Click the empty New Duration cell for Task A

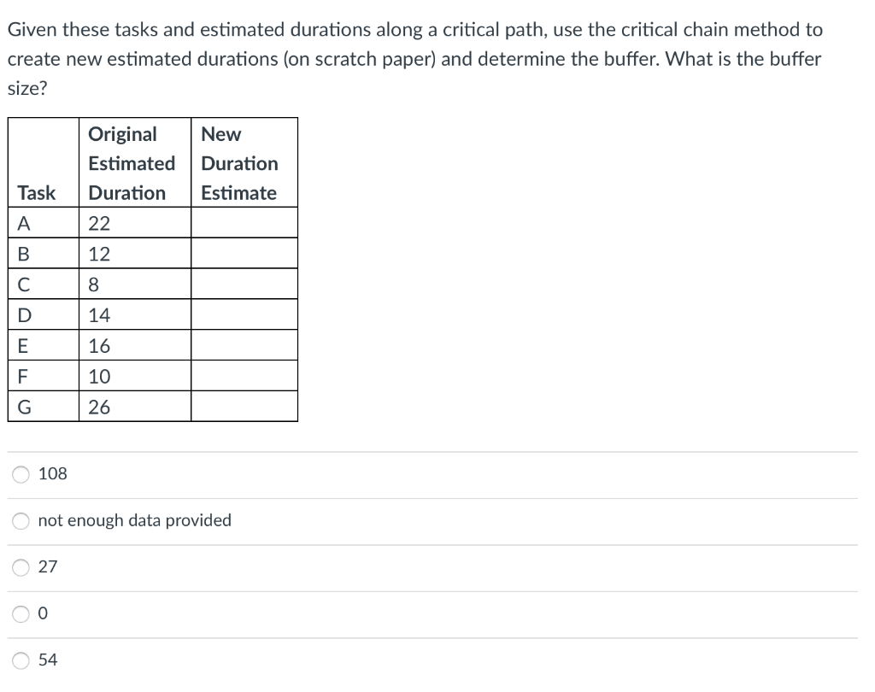click(244, 222)
